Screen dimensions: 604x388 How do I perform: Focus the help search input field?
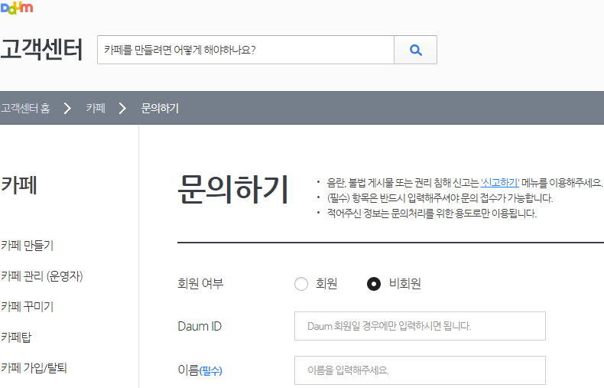[245, 50]
